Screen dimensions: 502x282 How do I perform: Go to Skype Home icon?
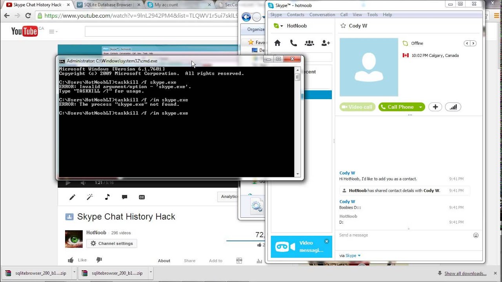pos(277,43)
